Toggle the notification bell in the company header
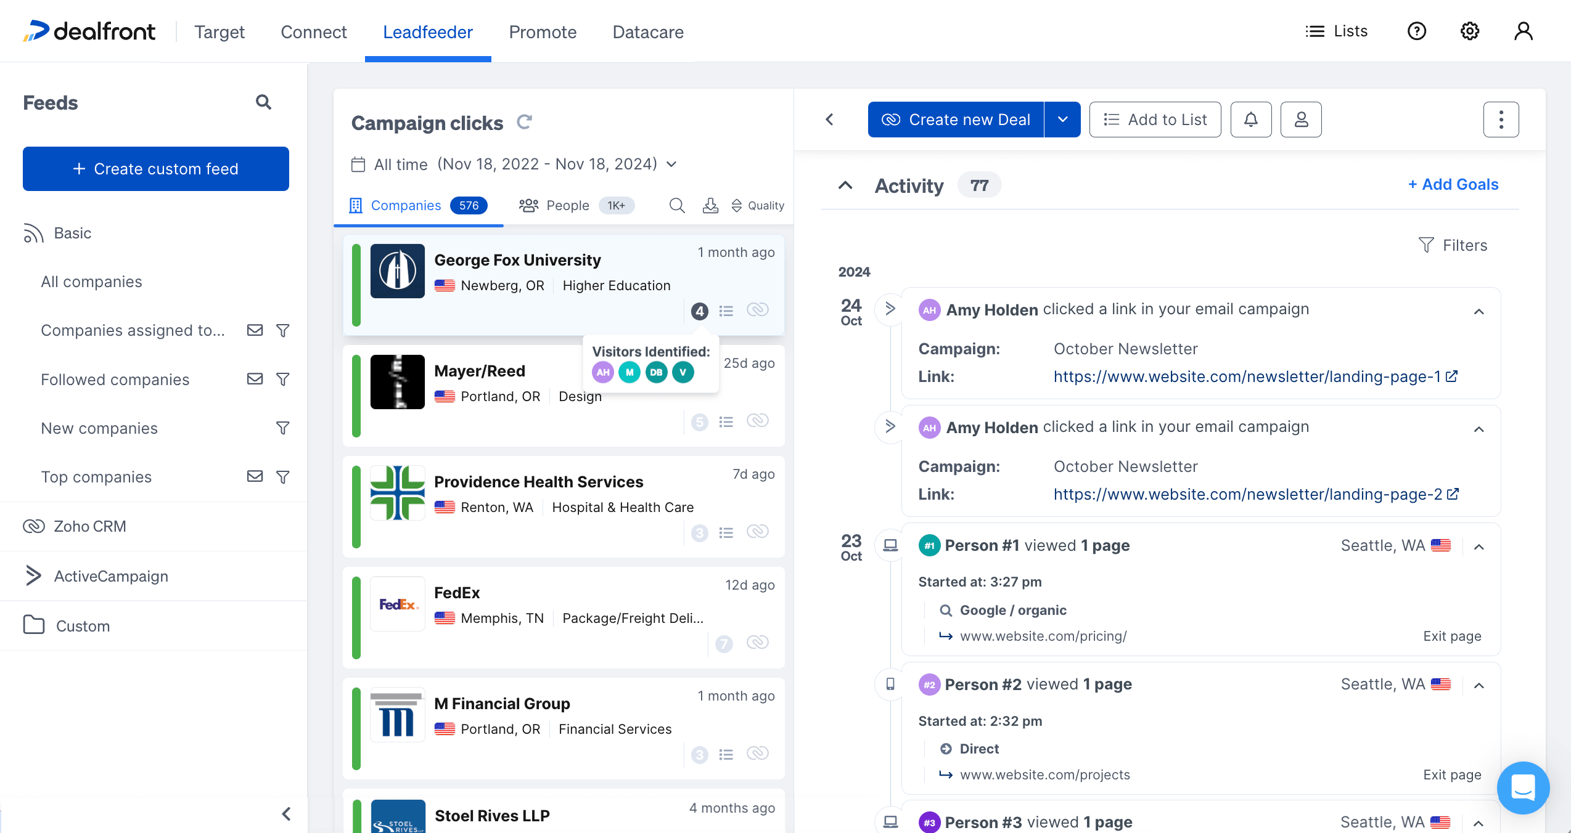 [1250, 119]
